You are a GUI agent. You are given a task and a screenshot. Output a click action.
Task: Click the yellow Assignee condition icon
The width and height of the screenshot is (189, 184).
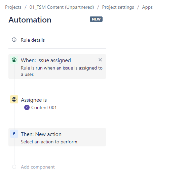click(14, 99)
